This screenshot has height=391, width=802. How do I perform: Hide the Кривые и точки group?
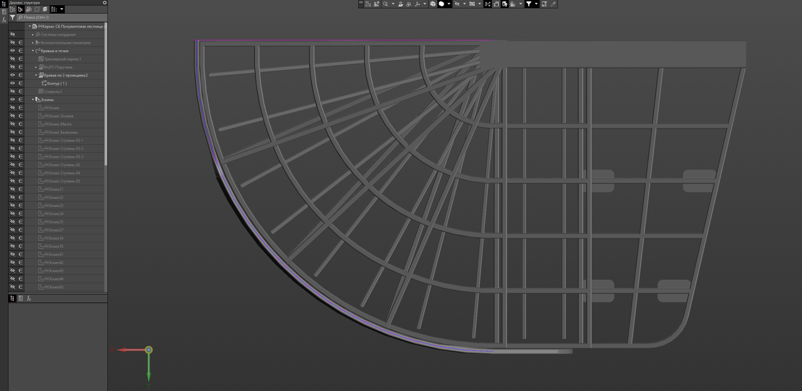click(13, 51)
